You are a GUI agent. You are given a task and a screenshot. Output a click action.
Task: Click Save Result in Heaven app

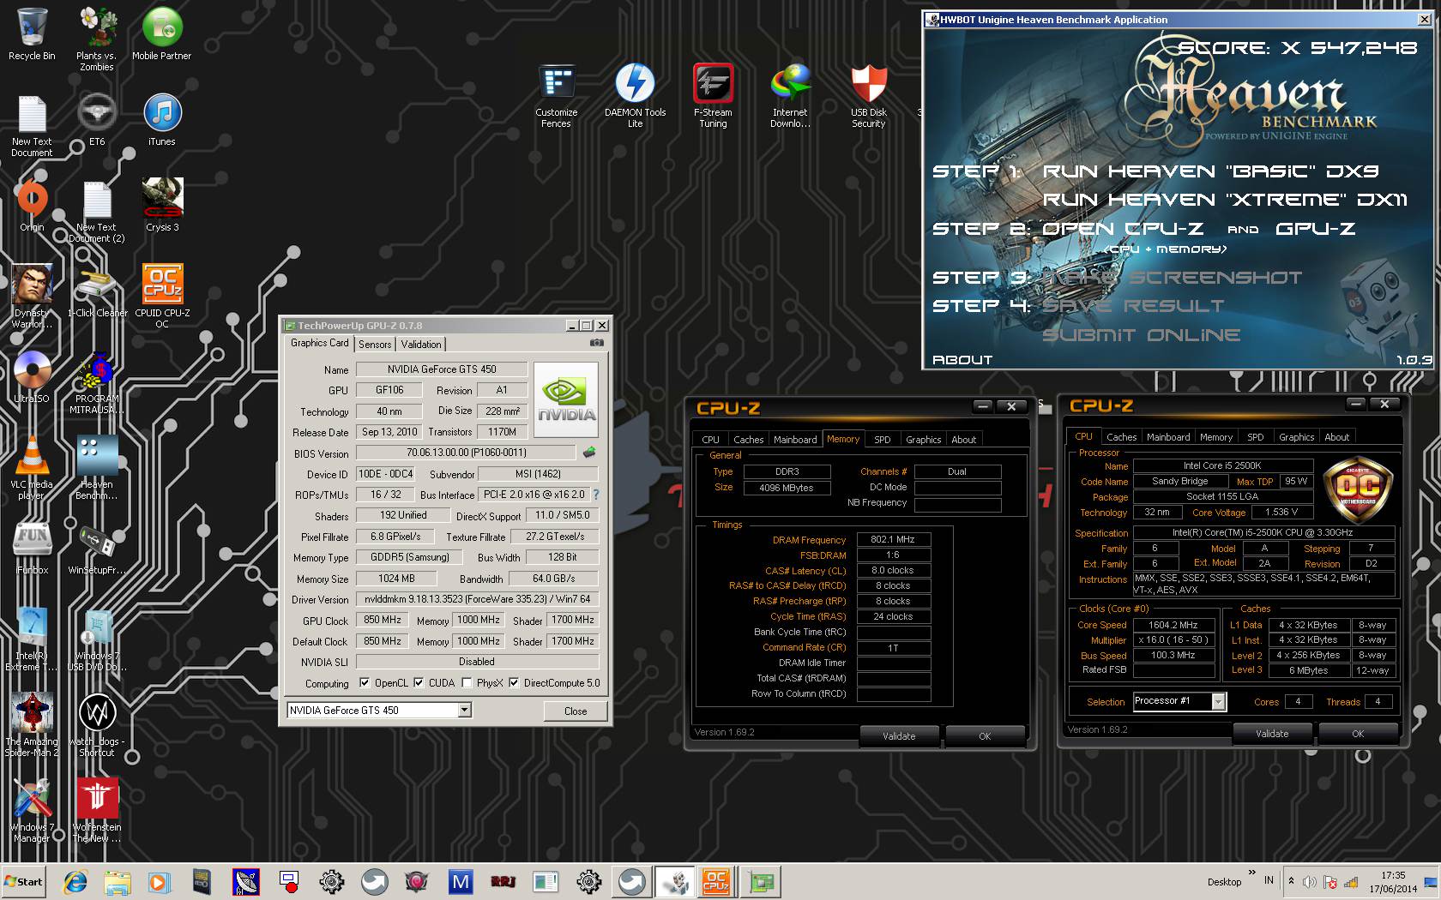tap(1133, 306)
